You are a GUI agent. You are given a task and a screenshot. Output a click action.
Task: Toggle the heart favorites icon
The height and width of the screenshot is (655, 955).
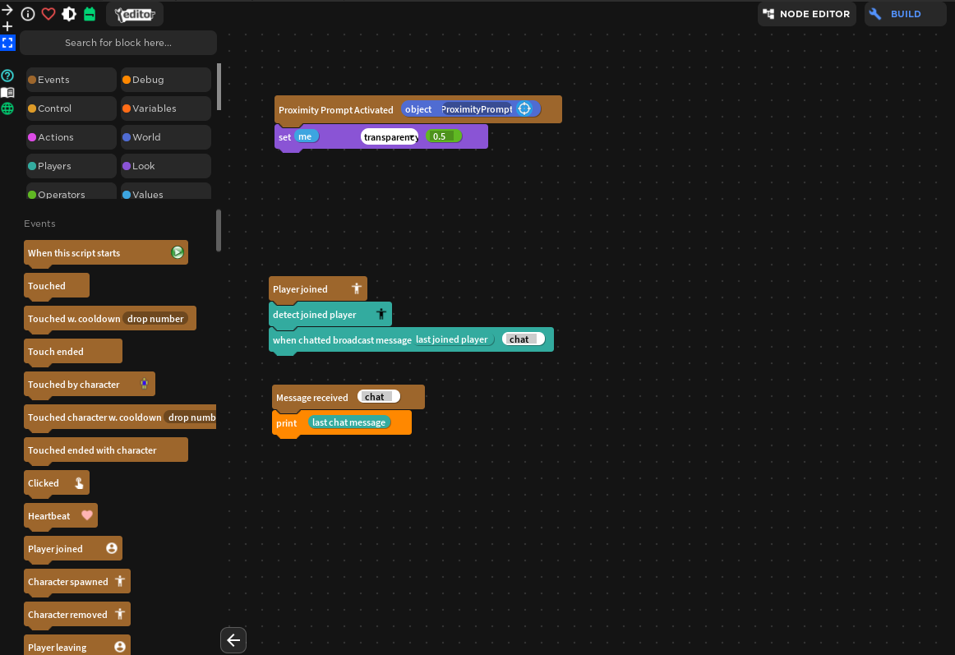pyautogui.click(x=48, y=14)
